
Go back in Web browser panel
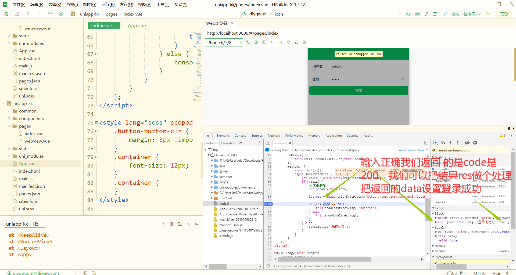[273, 42]
